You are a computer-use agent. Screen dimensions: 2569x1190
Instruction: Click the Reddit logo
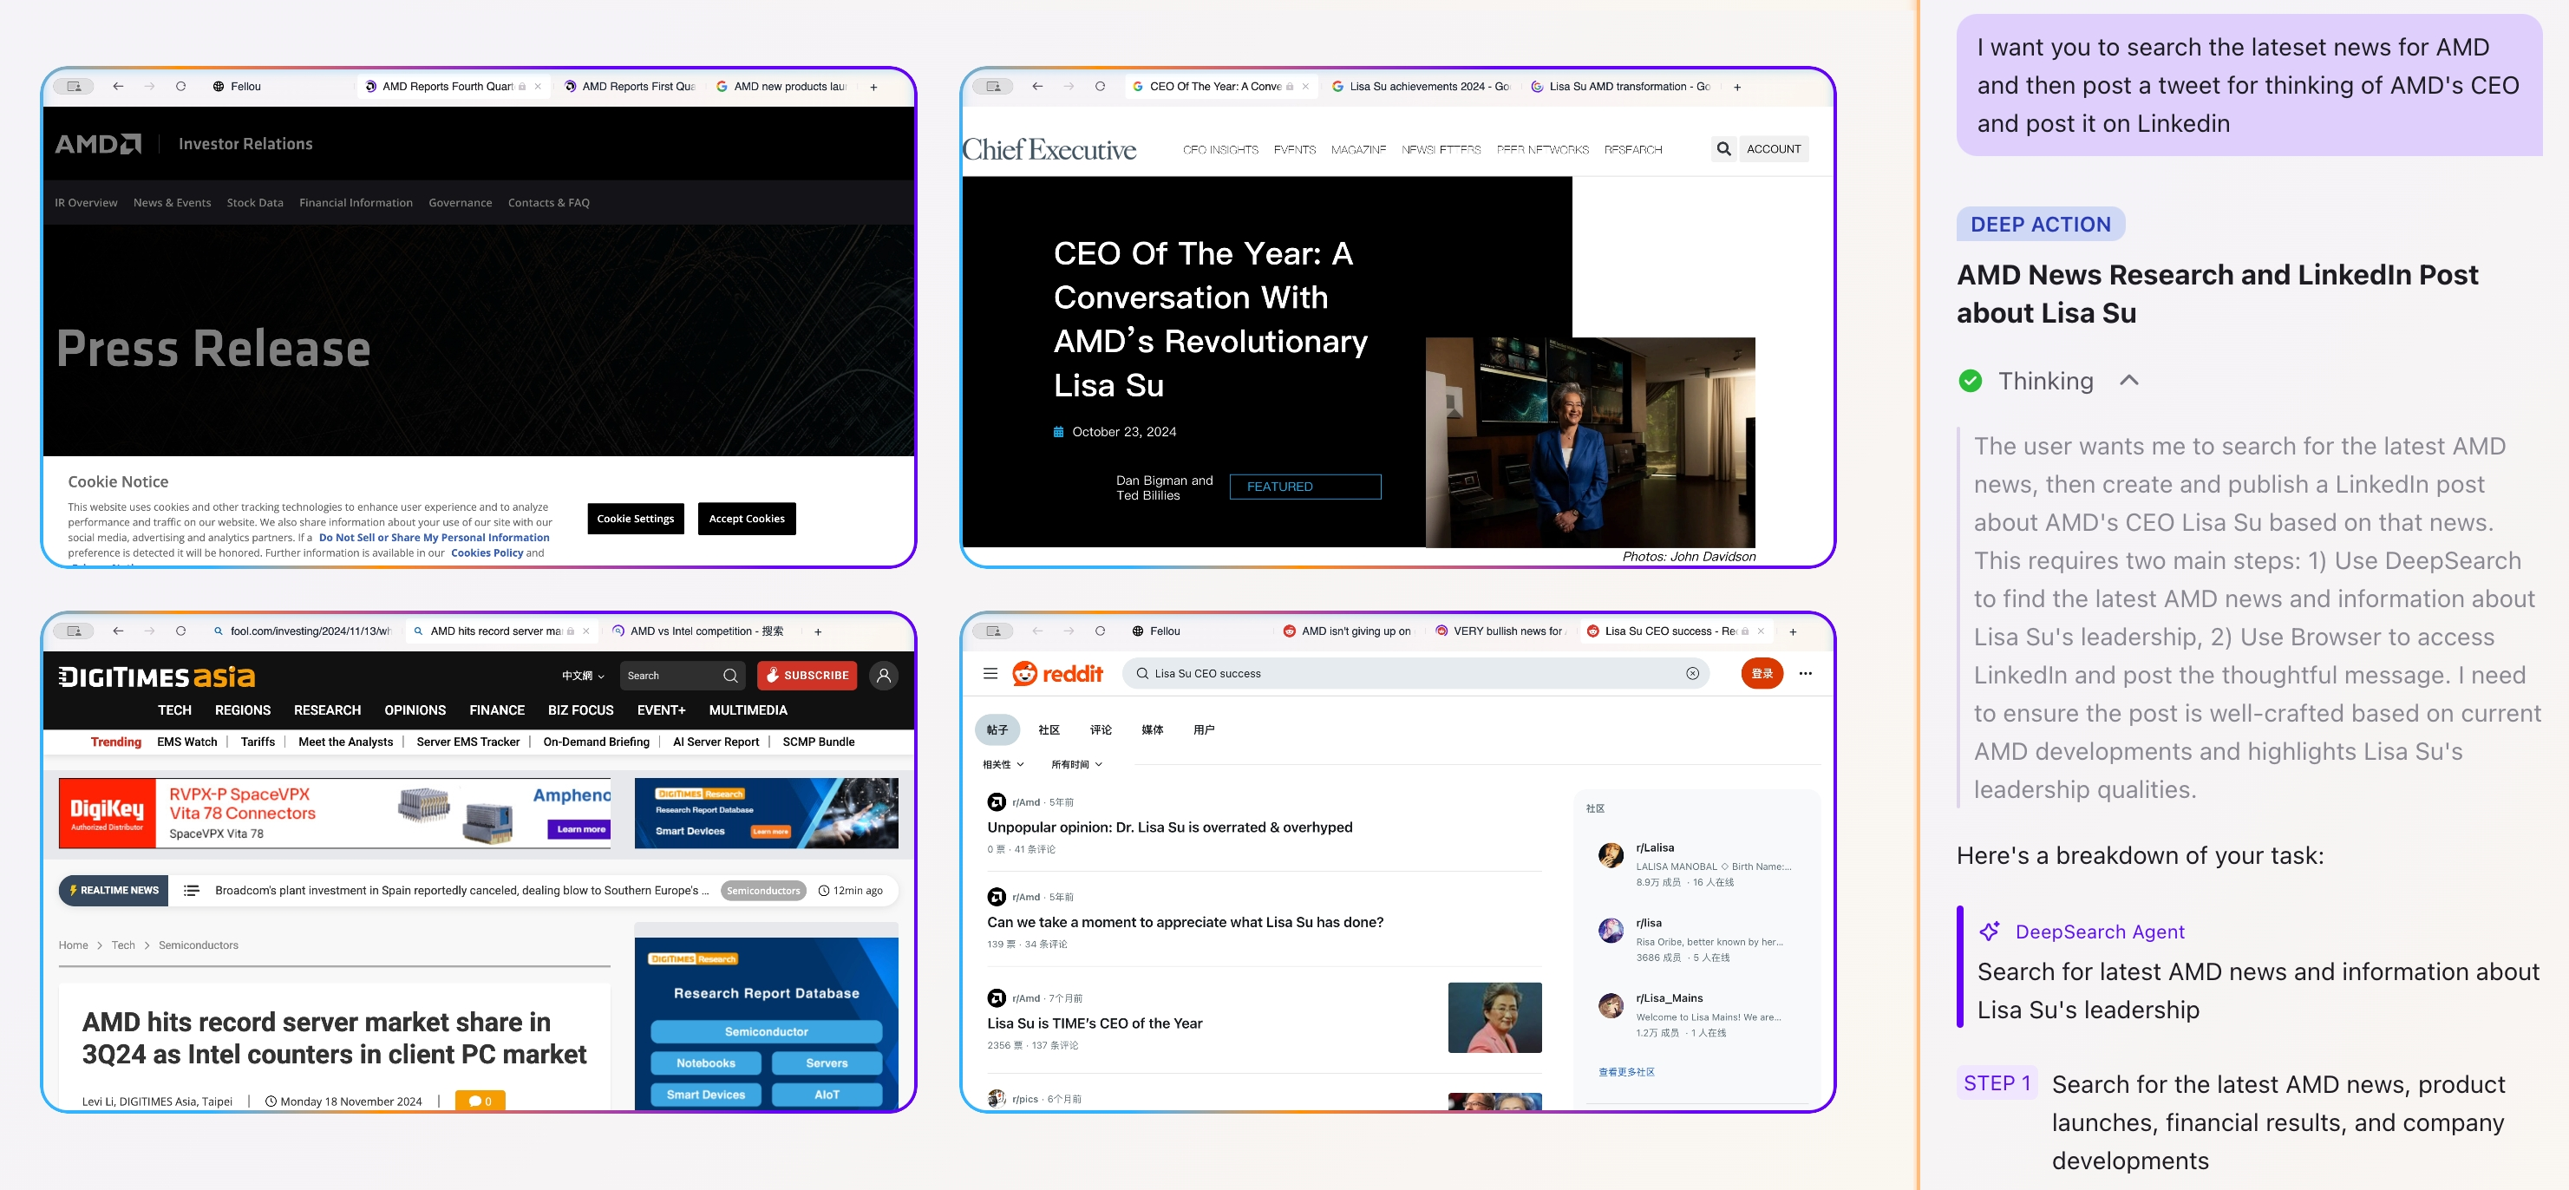pos(1058,673)
